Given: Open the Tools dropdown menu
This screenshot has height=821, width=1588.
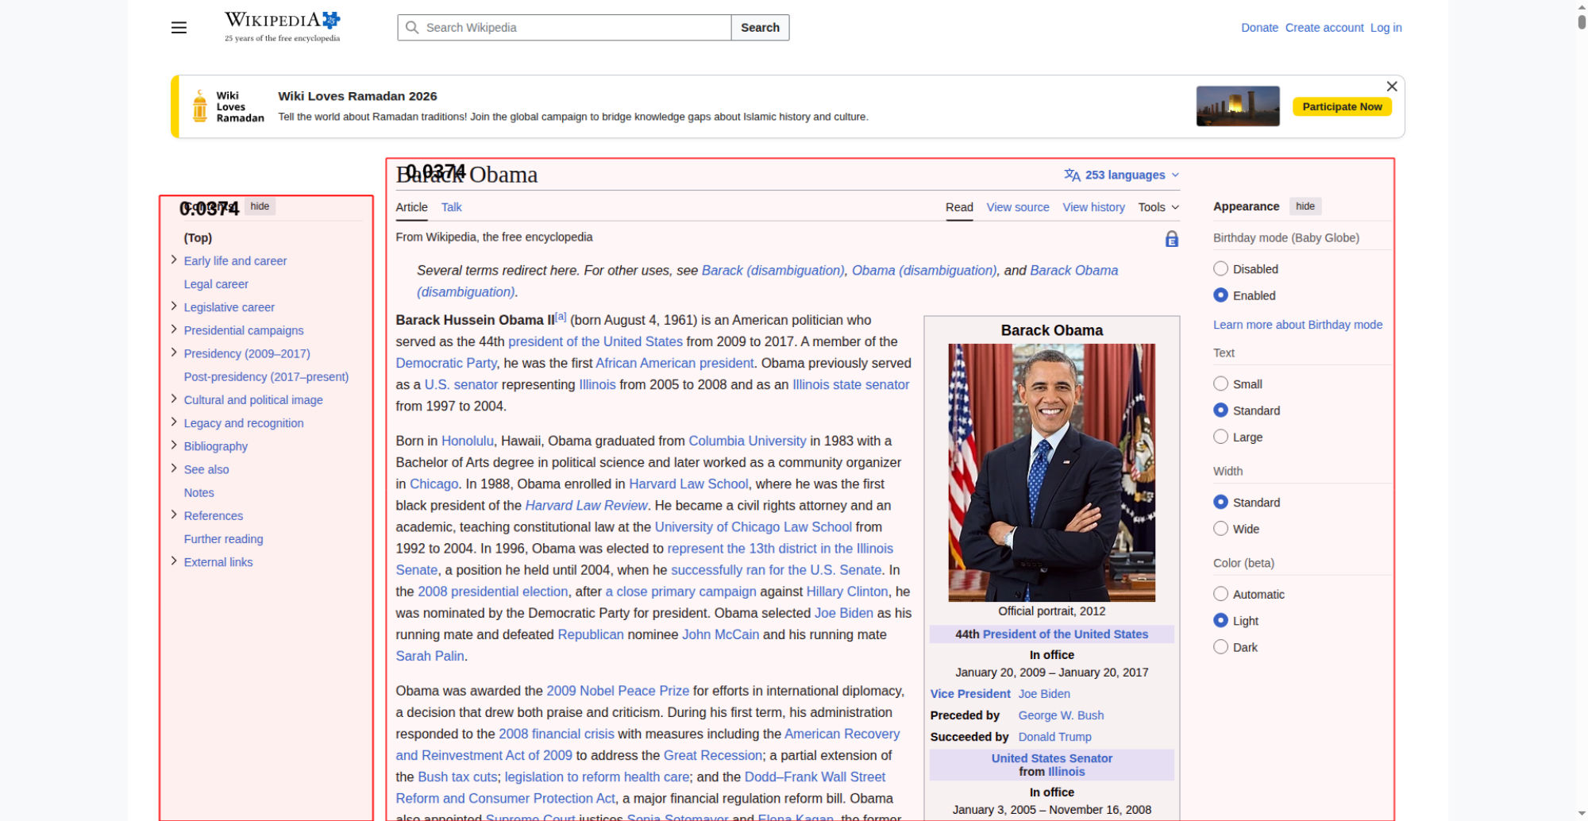Looking at the screenshot, I should (x=1158, y=207).
